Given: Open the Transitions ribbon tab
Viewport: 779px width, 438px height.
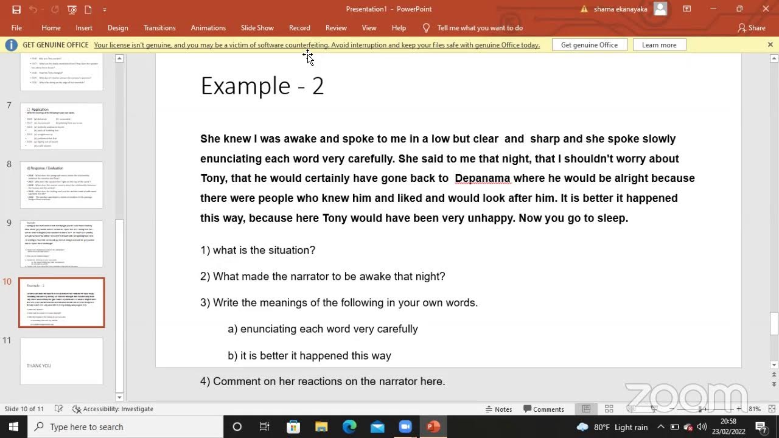Looking at the screenshot, I should pyautogui.click(x=159, y=28).
